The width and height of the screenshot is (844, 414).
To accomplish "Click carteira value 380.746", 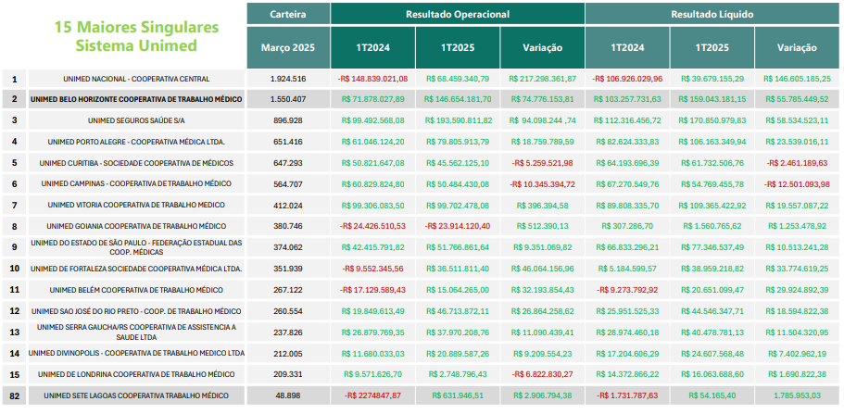I will point(288,226).
